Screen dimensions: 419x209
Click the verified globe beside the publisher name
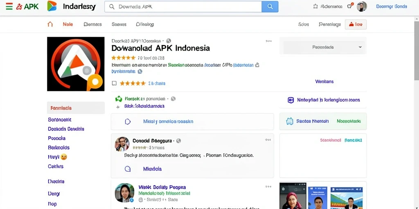pyautogui.click(x=168, y=41)
